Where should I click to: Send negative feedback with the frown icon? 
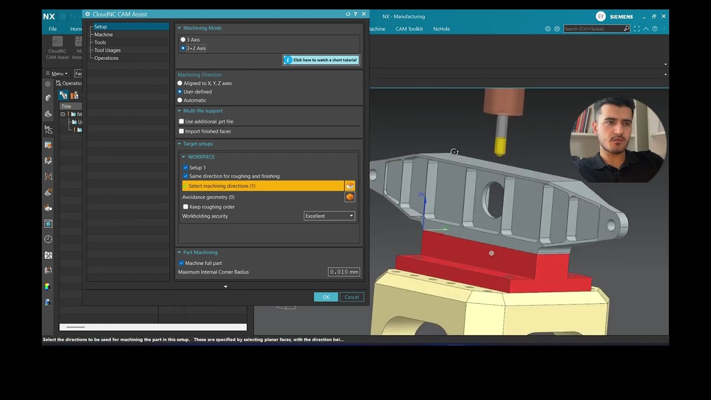coord(557,29)
